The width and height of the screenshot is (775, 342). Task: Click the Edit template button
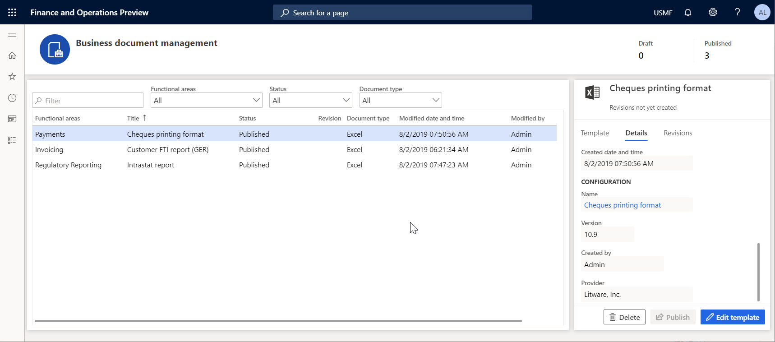[733, 317]
